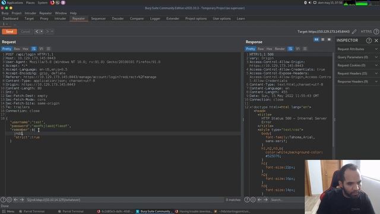Screen dimensions: 380x214
Task: Expand Query Parameters (0) section
Action: 357,57
